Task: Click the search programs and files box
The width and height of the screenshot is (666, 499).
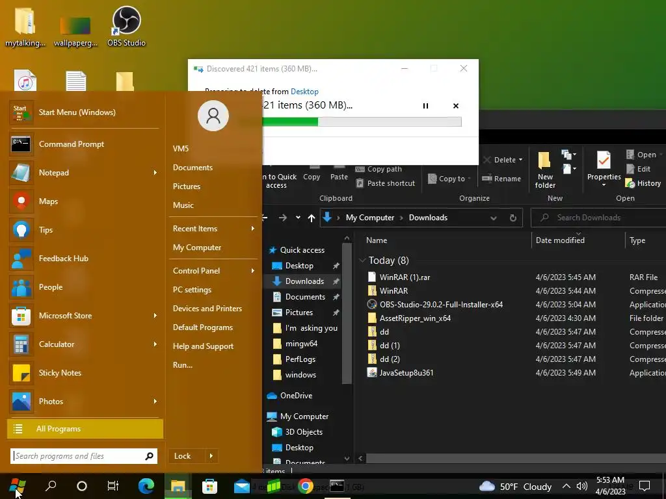Action: tap(84, 456)
